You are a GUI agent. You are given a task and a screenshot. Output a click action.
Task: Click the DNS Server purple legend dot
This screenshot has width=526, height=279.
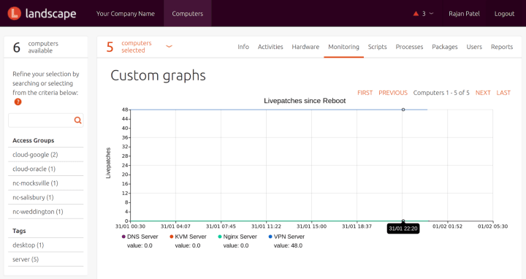(x=123, y=237)
